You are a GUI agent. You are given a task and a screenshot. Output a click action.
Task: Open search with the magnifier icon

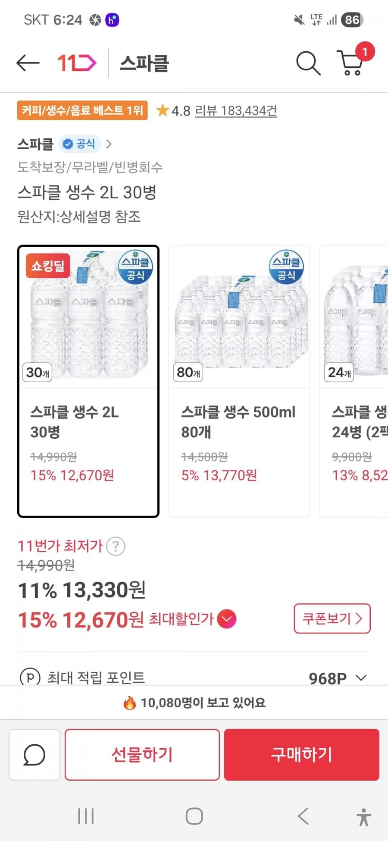click(x=308, y=63)
